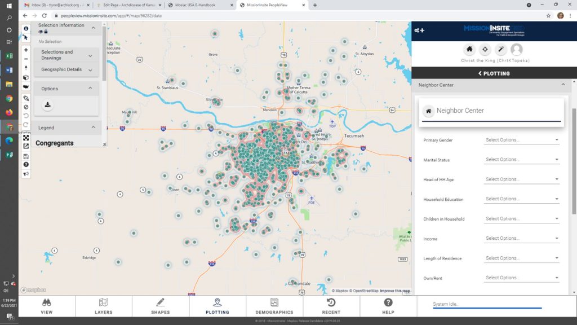Screen dimensions: 577x325
Task: Open the Income dropdown
Action: (521, 239)
